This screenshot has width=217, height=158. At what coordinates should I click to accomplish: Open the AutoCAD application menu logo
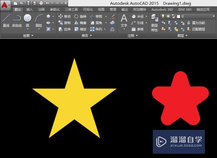pos(5,5)
